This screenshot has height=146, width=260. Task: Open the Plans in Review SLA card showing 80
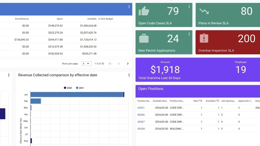tap(227, 15)
